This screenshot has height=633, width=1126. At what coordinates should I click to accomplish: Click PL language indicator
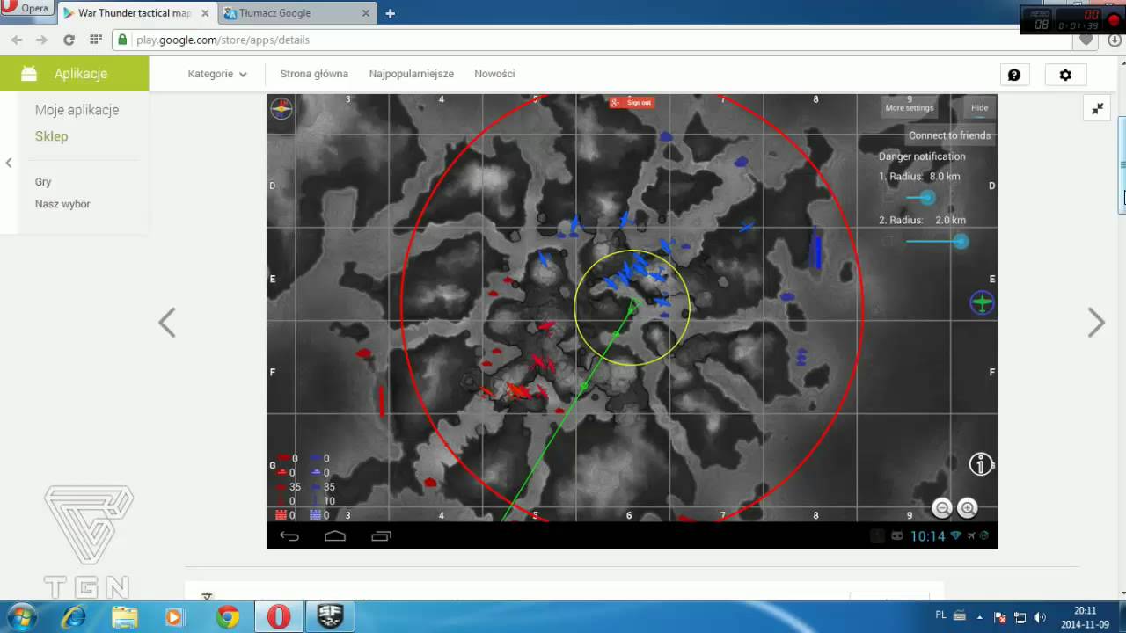(941, 615)
